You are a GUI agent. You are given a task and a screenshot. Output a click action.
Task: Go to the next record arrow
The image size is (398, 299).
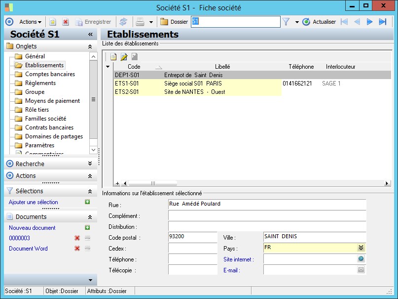pyautogui.click(x=369, y=22)
